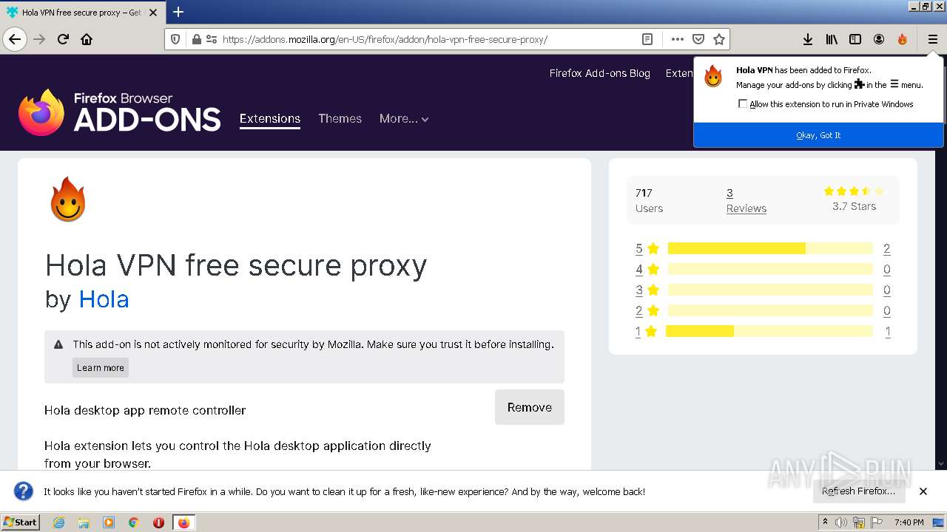Open Opera browser from taskbar
The width and height of the screenshot is (947, 532).
pyautogui.click(x=158, y=522)
